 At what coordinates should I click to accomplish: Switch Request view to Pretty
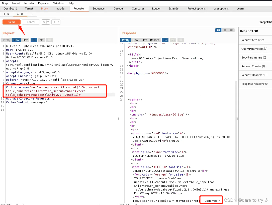click(x=7, y=40)
